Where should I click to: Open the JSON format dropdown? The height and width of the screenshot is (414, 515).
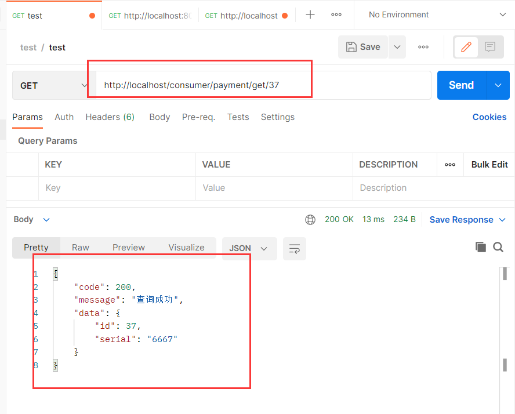point(249,249)
